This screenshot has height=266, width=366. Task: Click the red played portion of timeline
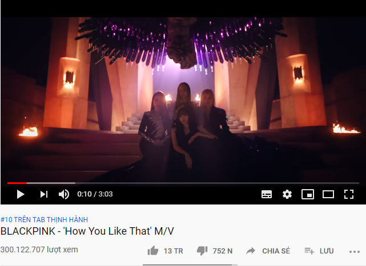17,183
